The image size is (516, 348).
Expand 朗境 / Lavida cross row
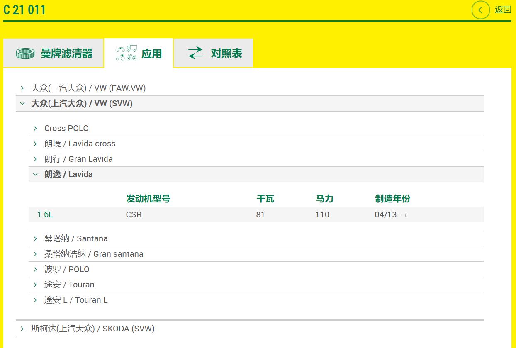coord(80,144)
